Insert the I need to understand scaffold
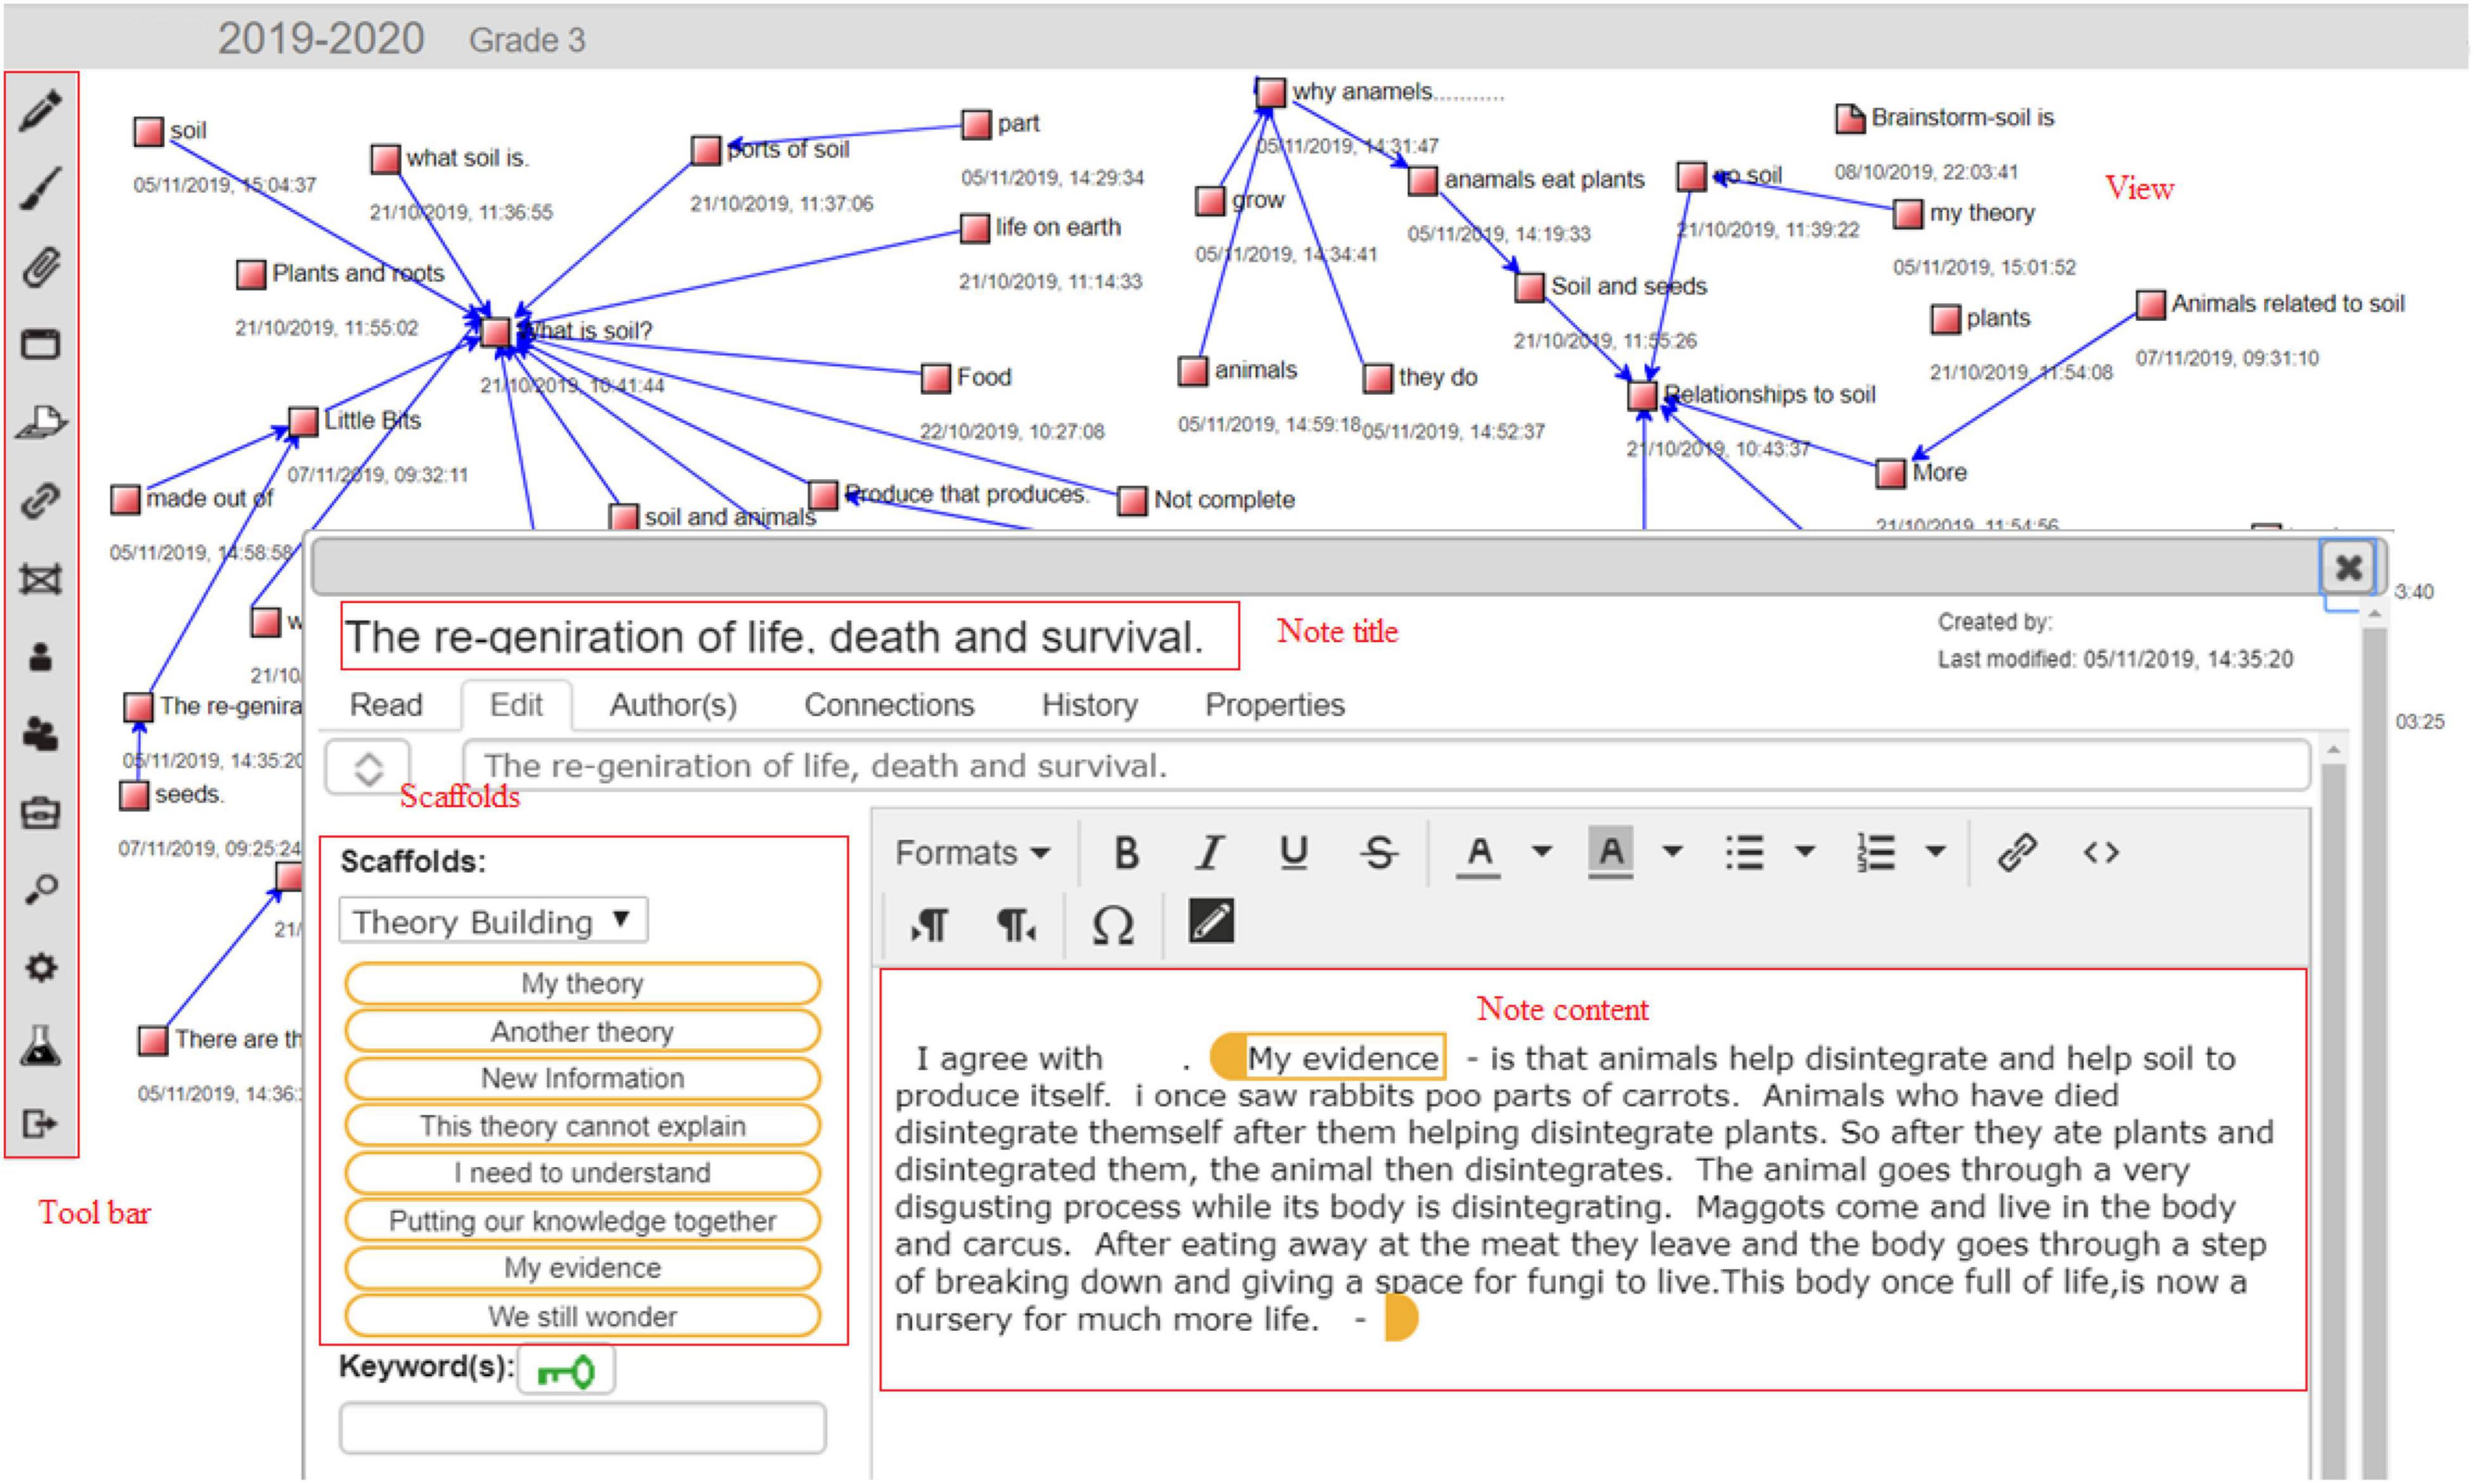Viewport: 2474px width, 1484px height. [582, 1173]
